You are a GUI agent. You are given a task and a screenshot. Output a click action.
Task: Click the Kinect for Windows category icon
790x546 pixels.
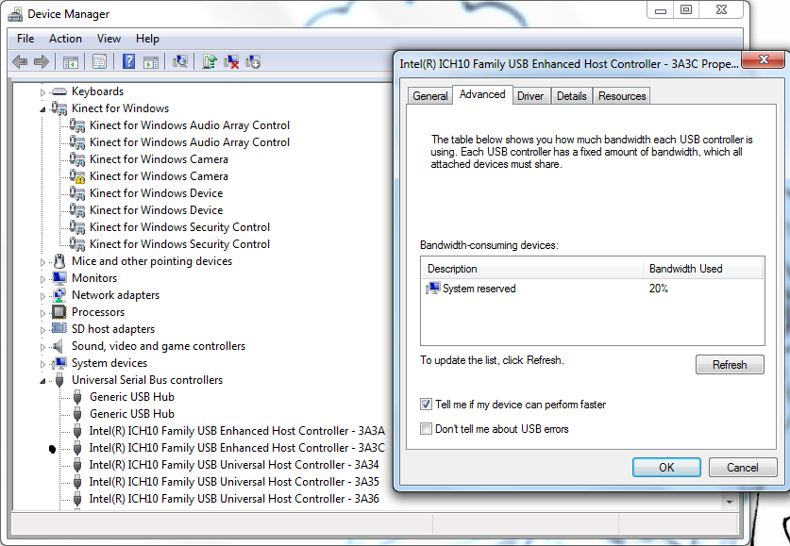tap(59, 108)
